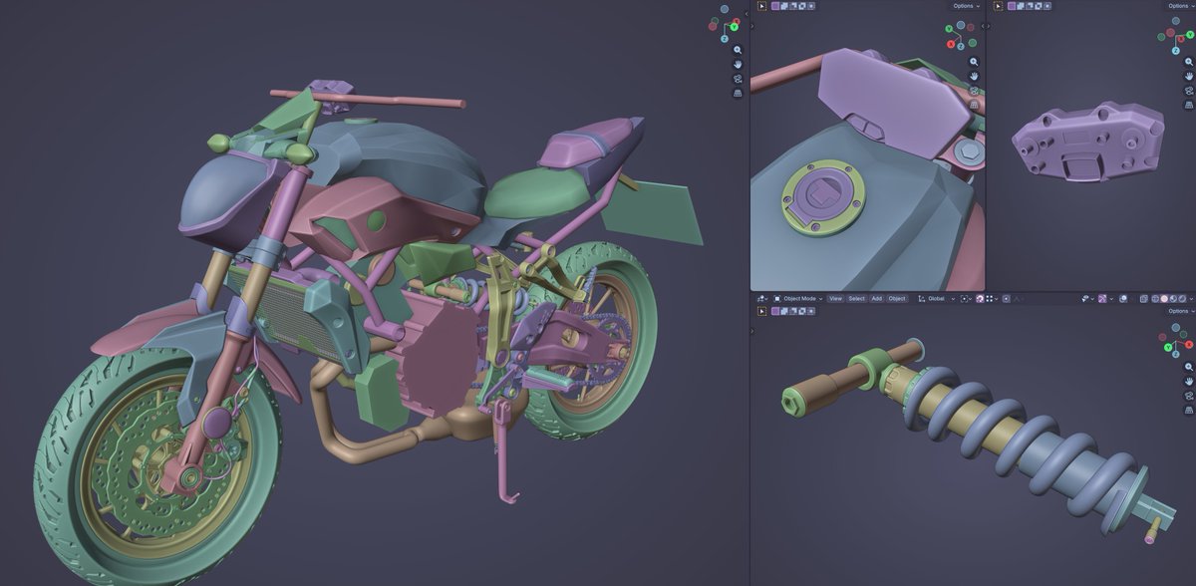Toggle perspective view with the grid icon
This screenshot has height=586, width=1196.
coord(739,93)
